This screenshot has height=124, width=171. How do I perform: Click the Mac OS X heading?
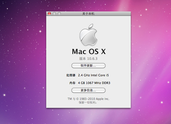tap(89, 51)
